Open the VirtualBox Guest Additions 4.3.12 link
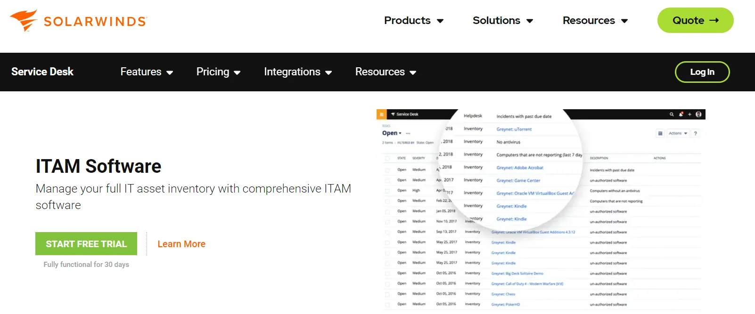Screen dimensions: 755x314 coord(533,232)
